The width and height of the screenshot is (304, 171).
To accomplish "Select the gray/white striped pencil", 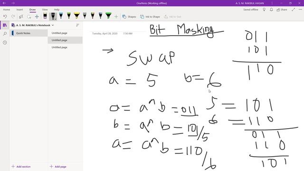I will pos(85,16).
